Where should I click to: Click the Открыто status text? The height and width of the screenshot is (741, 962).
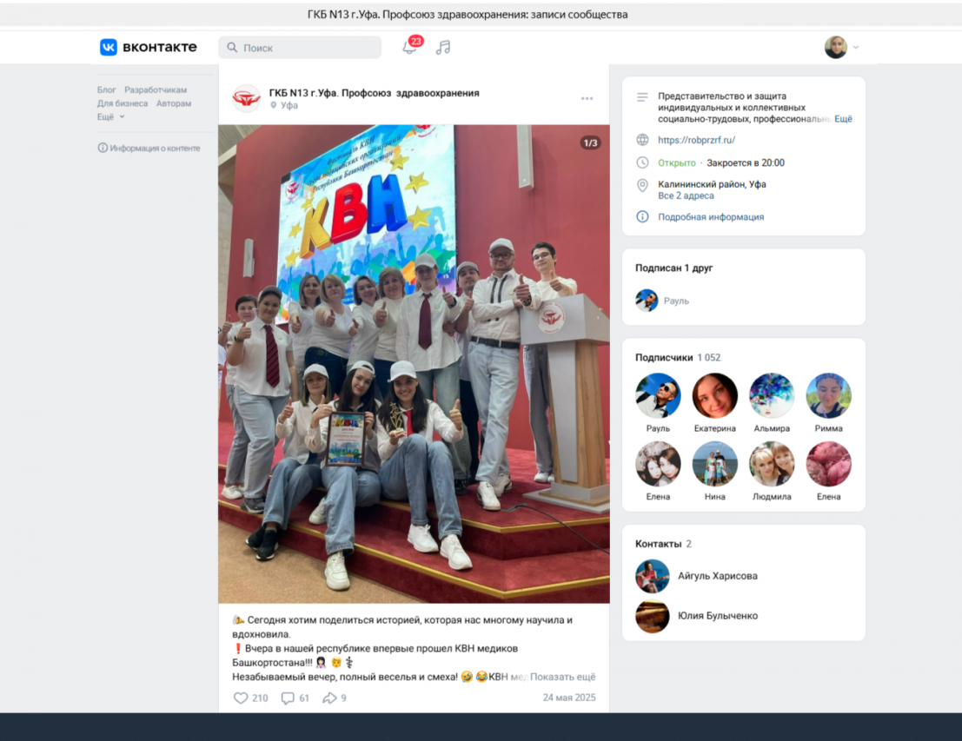click(677, 162)
